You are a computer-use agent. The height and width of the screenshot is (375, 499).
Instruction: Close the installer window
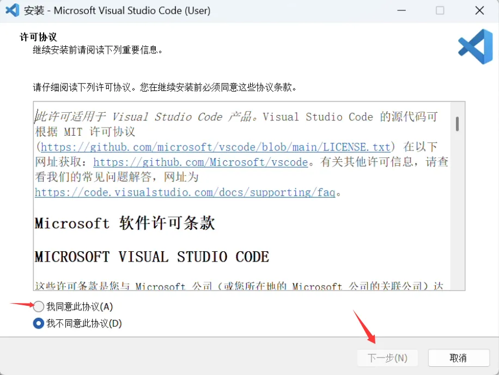[x=479, y=10]
